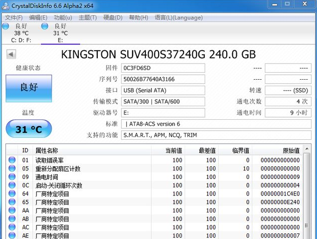Image resolution: width=317 pixels, height=239 pixels.
Task: Click raw value 000000000009
Action: coord(280,177)
